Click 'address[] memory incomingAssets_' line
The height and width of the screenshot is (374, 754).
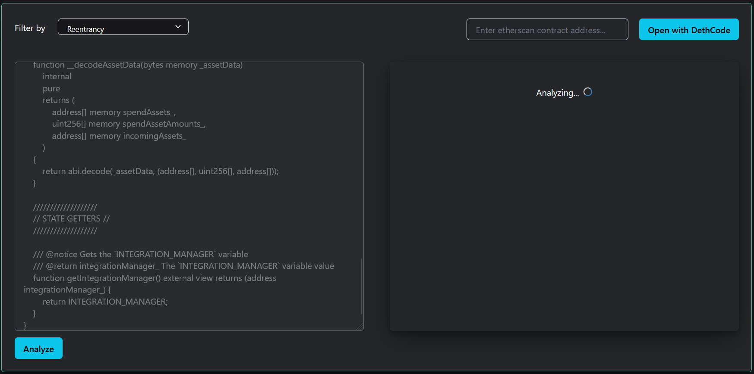120,136
